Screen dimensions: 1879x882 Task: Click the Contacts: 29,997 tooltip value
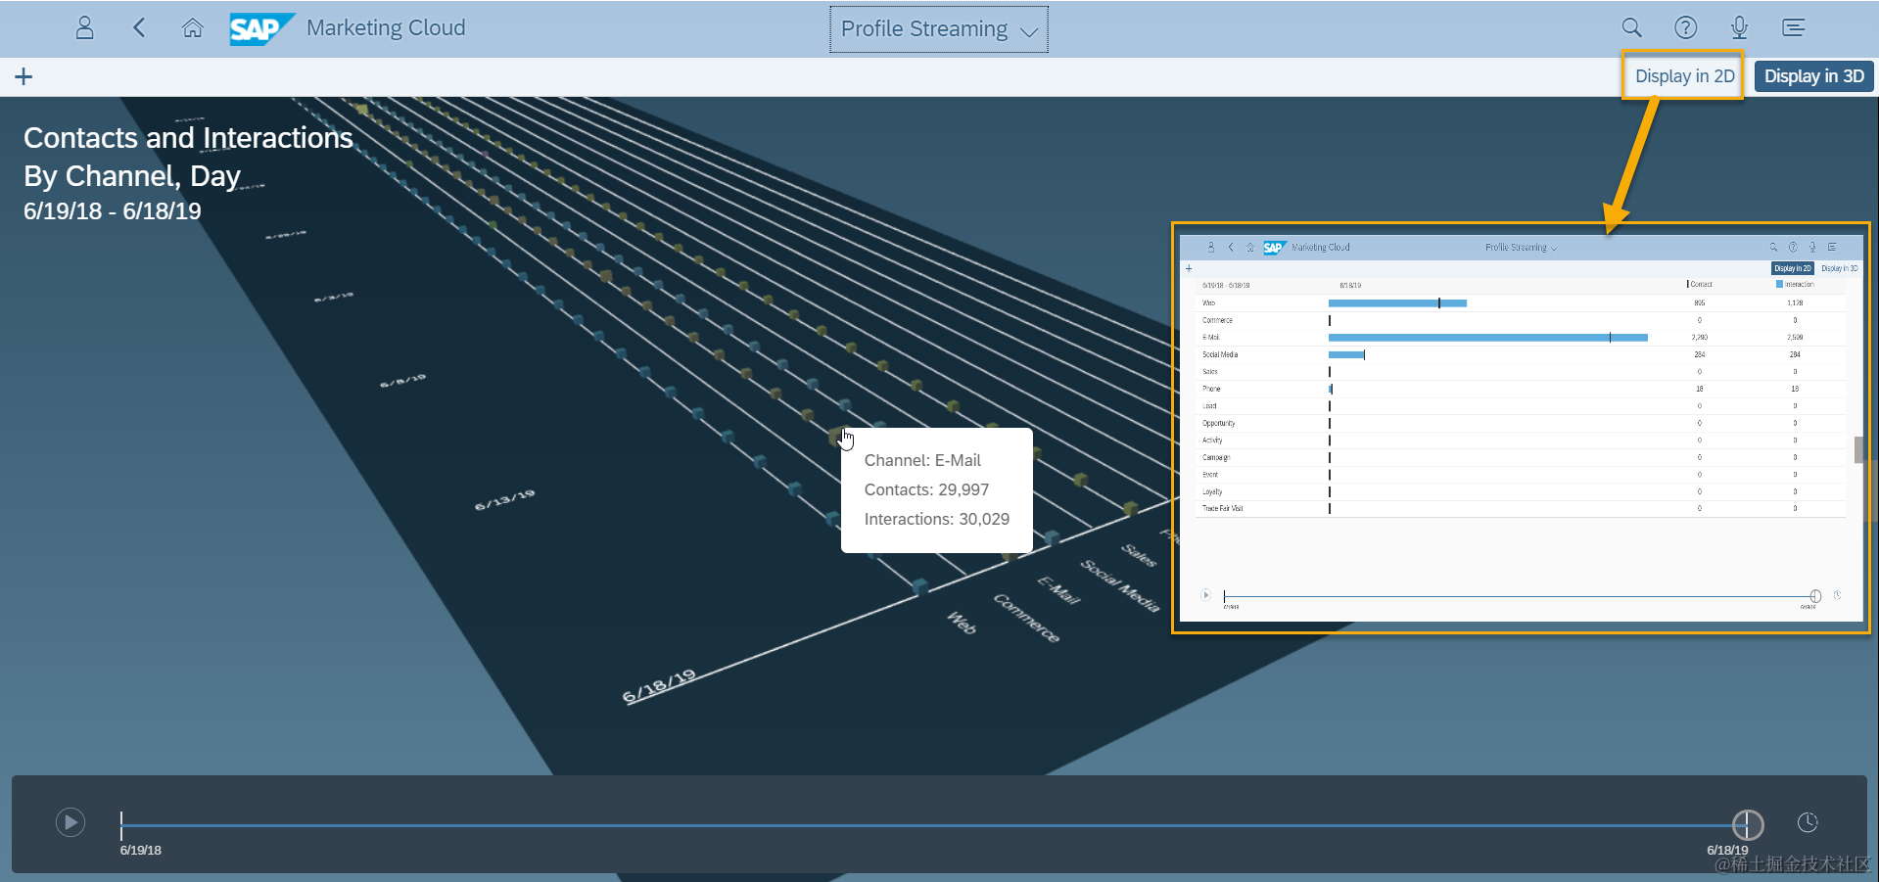(x=926, y=489)
